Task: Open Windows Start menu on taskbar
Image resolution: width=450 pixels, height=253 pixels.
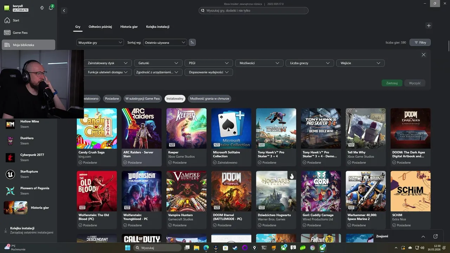Action: click(x=128, y=248)
